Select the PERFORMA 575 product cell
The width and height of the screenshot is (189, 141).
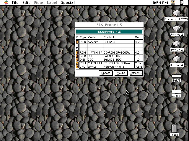(119, 67)
